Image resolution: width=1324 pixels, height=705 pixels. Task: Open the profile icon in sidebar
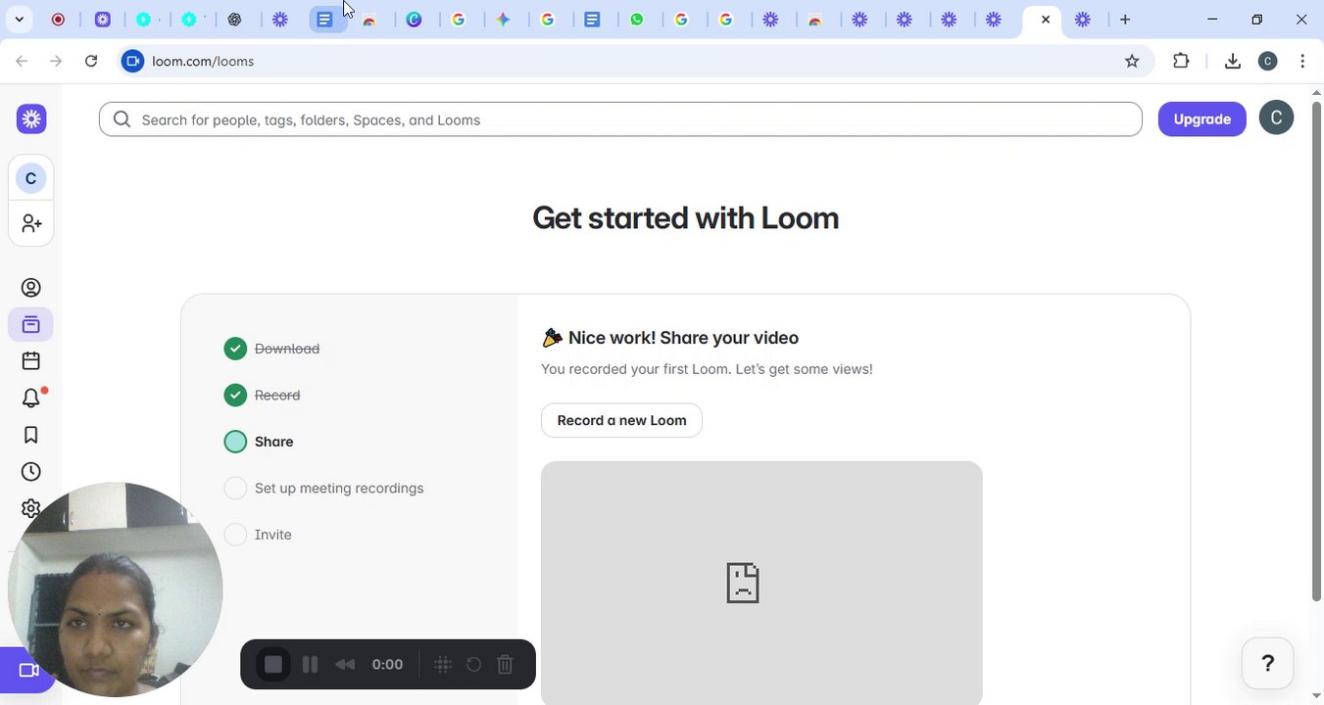[x=31, y=288]
